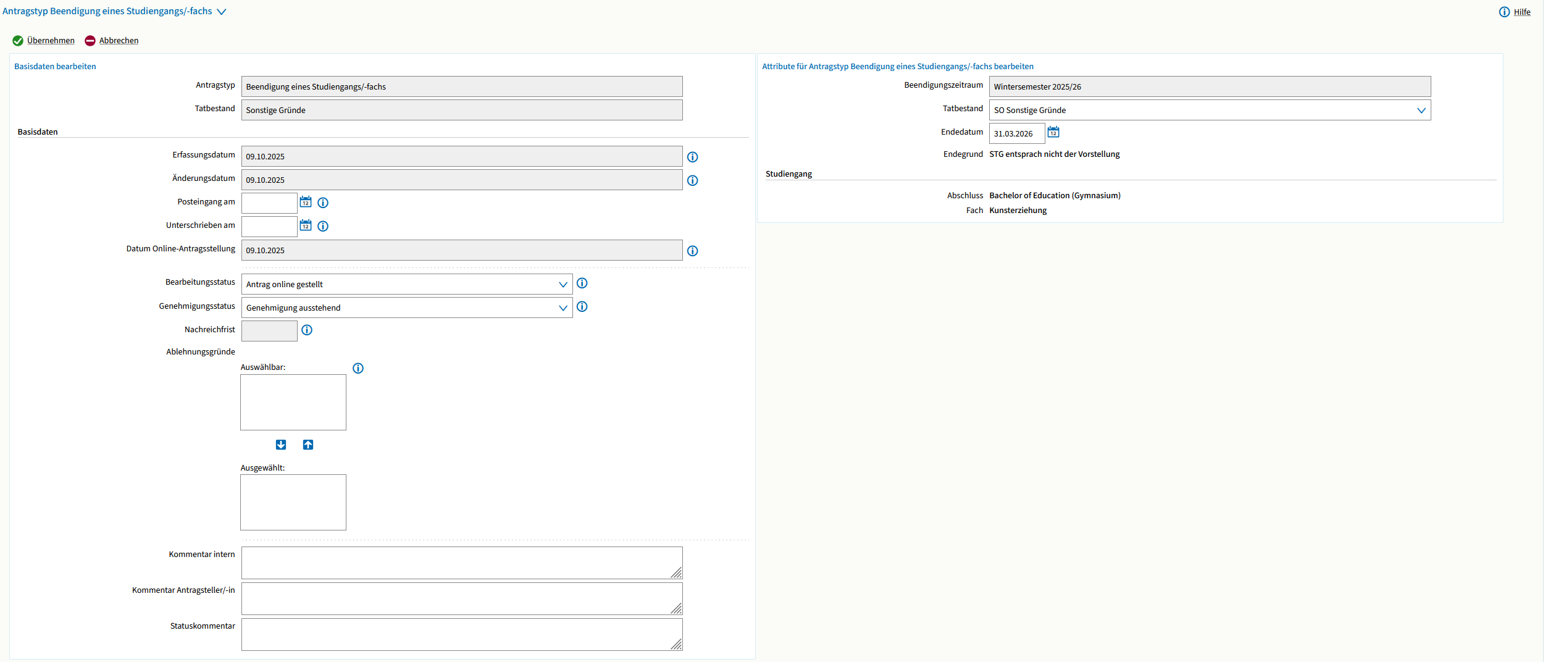The height and width of the screenshot is (662, 1548).
Task: Show info for Bearbeitungsstatus dropdown
Action: [x=582, y=283]
